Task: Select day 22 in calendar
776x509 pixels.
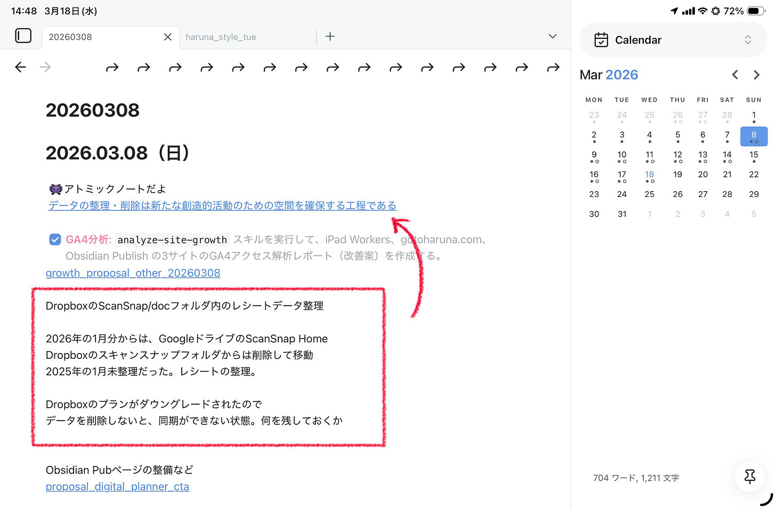Action: click(754, 175)
